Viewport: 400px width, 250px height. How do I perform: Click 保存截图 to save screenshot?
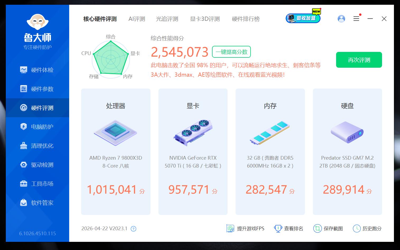[328, 228]
